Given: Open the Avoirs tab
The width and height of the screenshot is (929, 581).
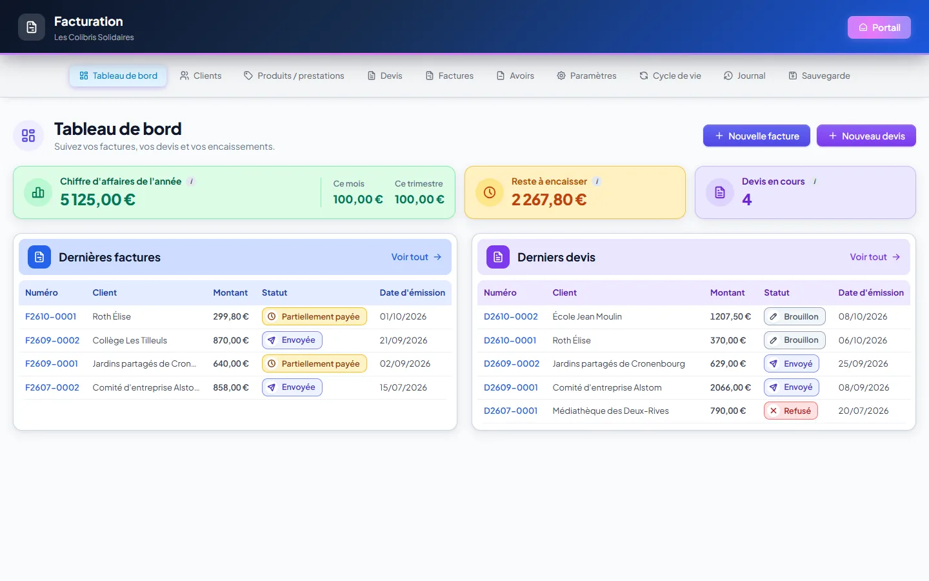Looking at the screenshot, I should pyautogui.click(x=515, y=76).
